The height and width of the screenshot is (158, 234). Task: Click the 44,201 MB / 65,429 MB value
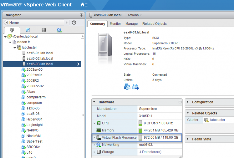[161, 130]
